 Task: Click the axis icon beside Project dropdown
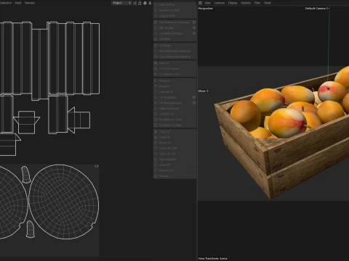135,3
